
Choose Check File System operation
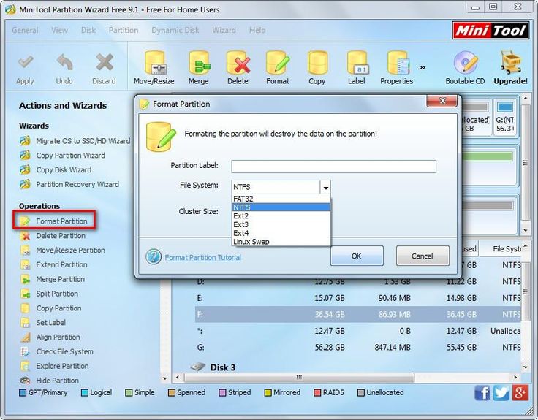pos(64,351)
